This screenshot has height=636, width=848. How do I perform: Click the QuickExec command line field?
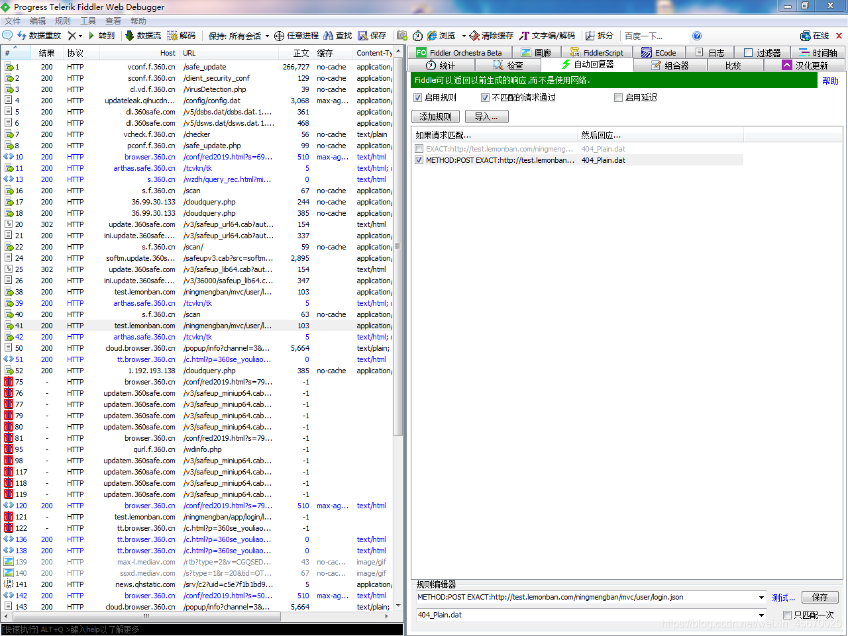(x=202, y=629)
